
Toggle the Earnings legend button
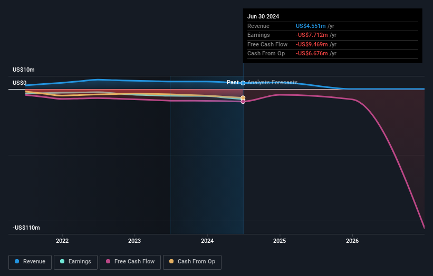point(75,262)
